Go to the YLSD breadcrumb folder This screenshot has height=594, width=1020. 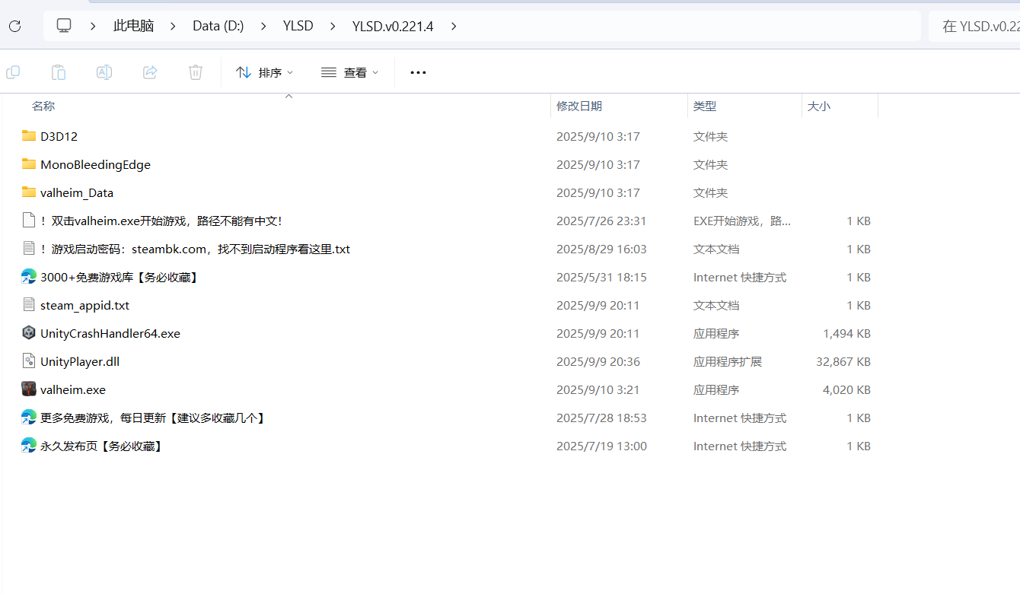(298, 26)
